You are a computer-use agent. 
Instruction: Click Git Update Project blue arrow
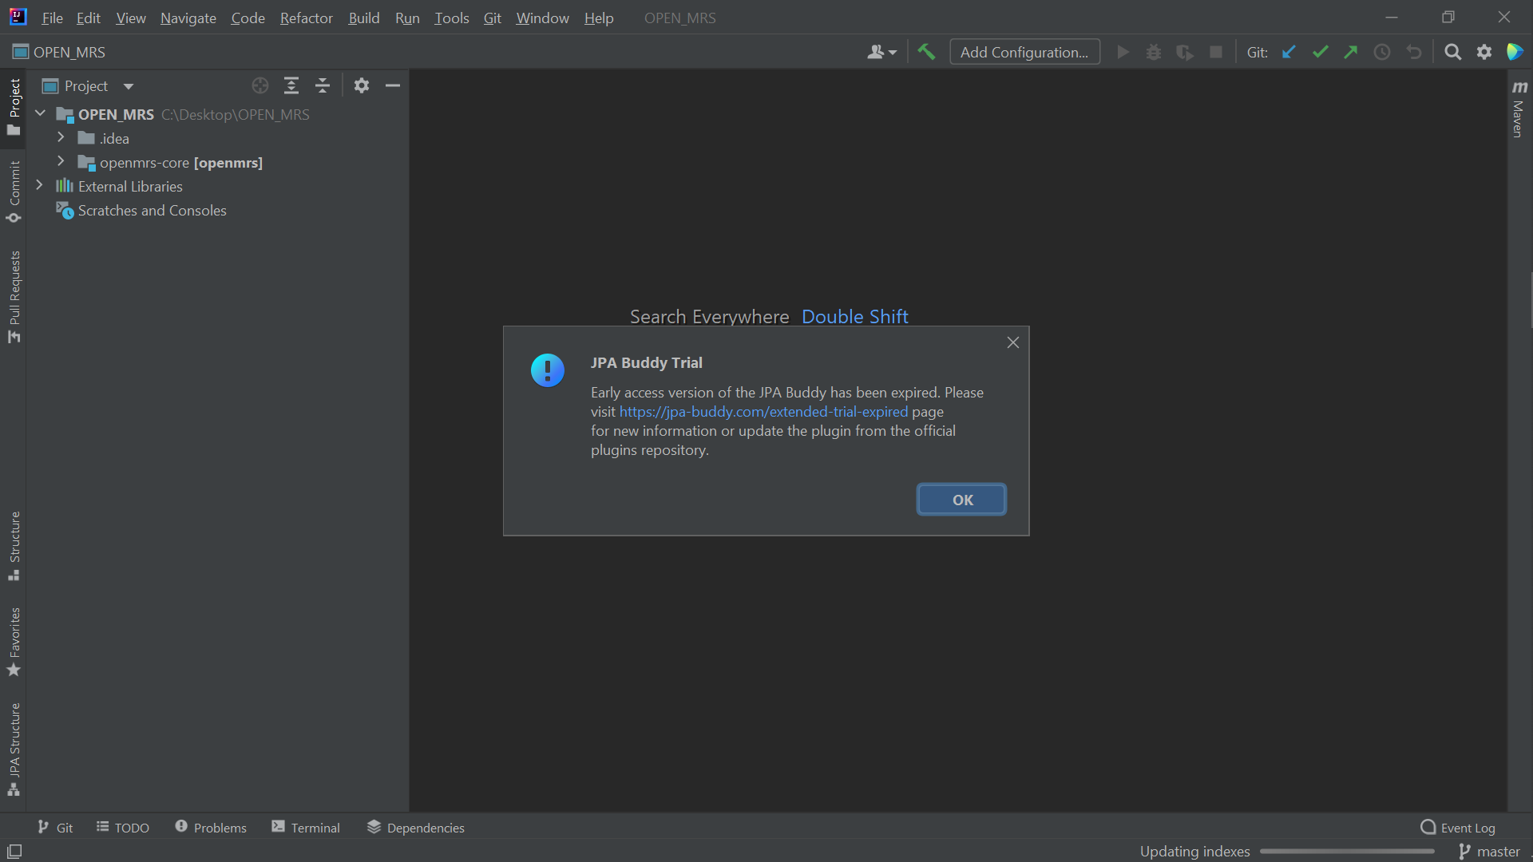pos(1289,52)
